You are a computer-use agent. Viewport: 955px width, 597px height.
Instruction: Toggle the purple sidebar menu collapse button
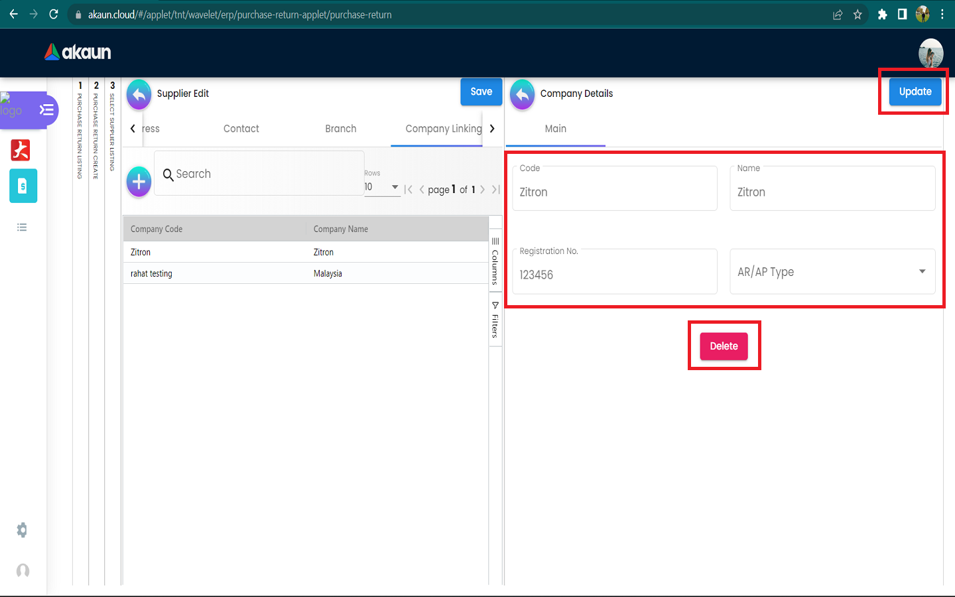click(x=46, y=110)
